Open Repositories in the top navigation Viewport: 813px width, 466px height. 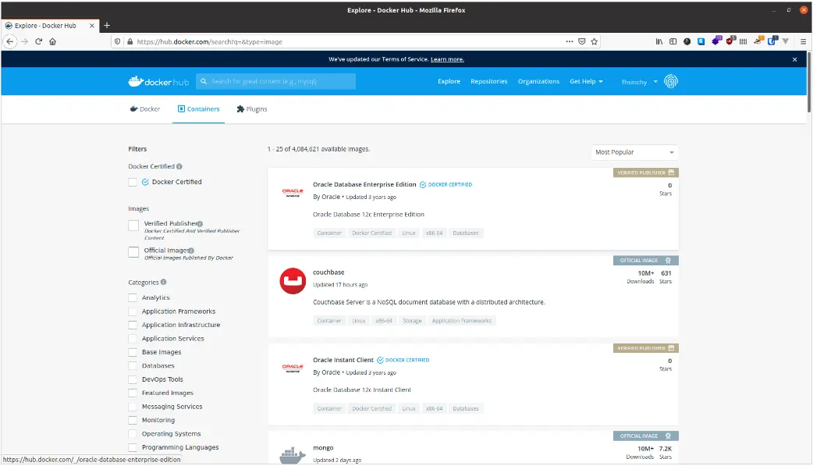(x=488, y=81)
